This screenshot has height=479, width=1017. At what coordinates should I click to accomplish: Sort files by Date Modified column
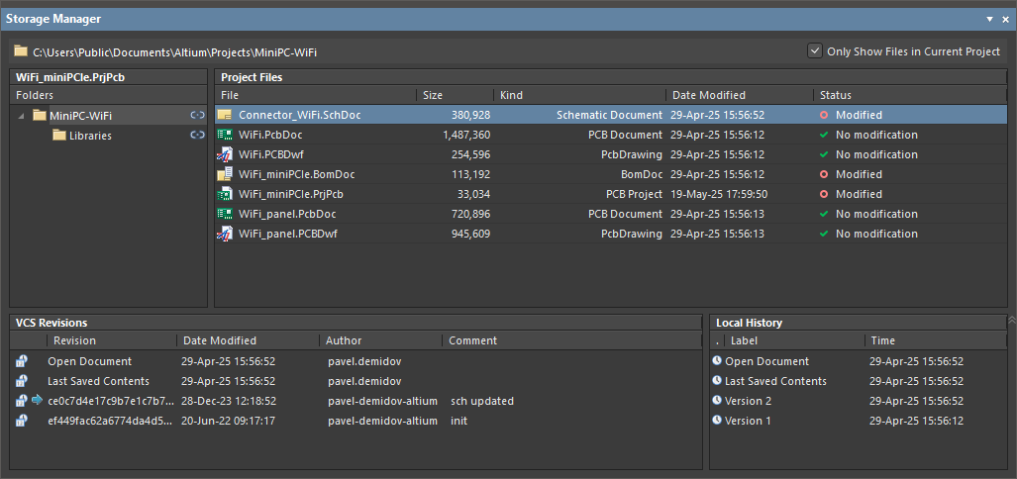pos(709,95)
